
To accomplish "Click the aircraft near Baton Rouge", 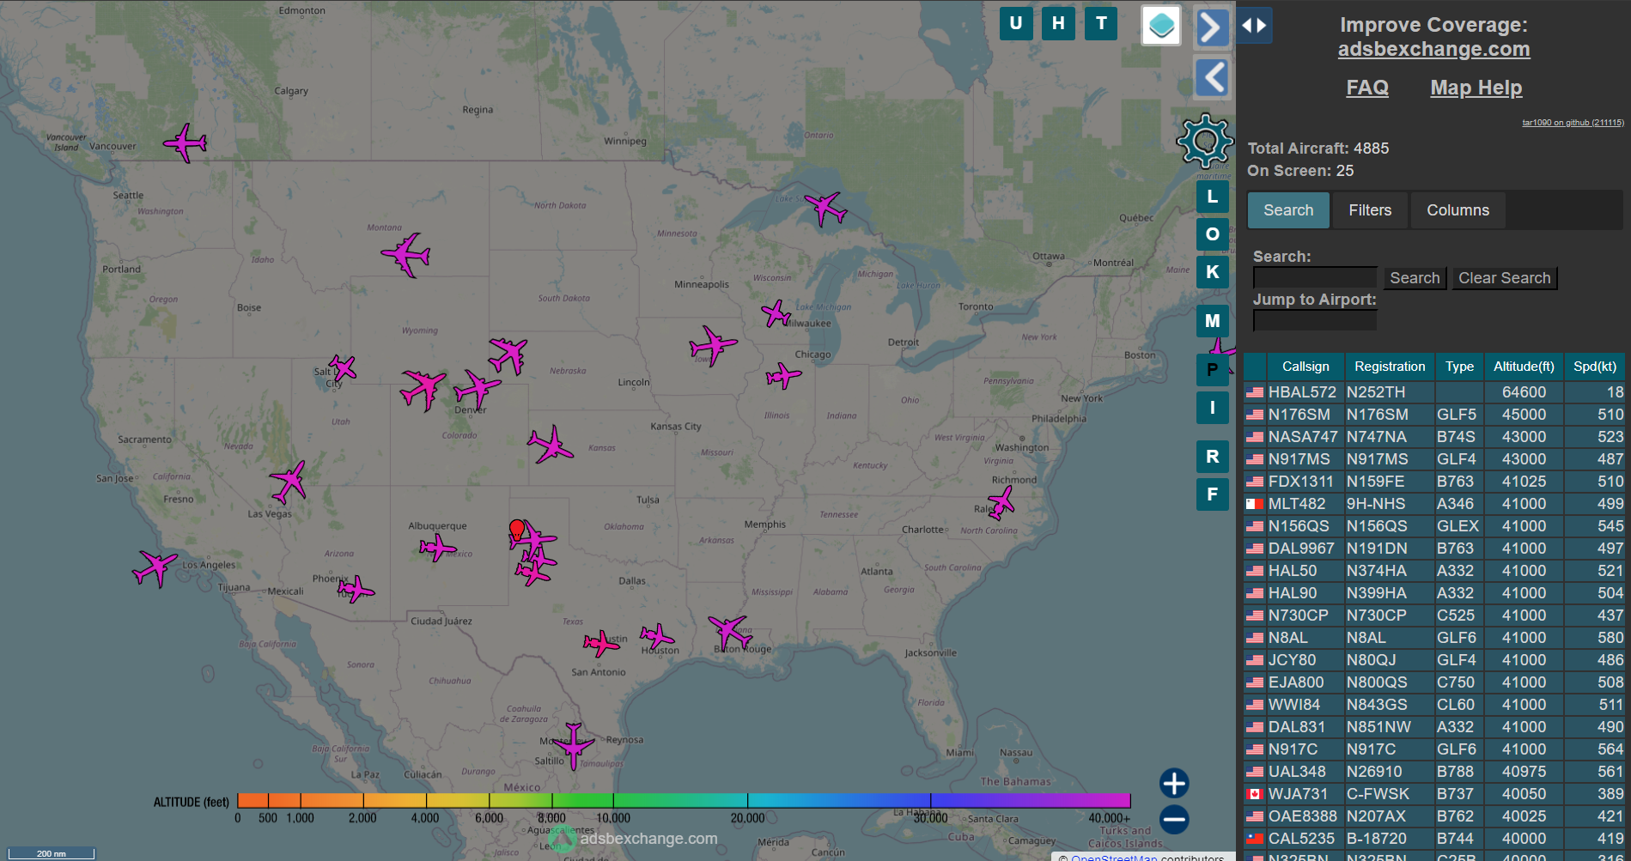I will click(730, 632).
